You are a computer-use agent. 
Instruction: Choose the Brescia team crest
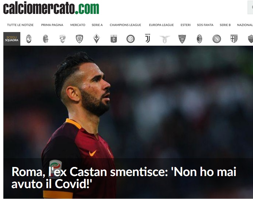(x=62, y=39)
